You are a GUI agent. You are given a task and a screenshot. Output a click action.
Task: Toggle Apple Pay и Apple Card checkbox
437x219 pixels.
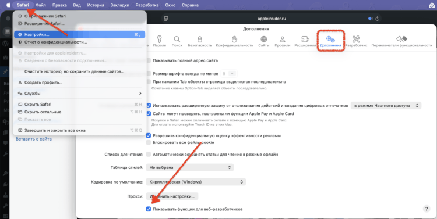[149, 114]
